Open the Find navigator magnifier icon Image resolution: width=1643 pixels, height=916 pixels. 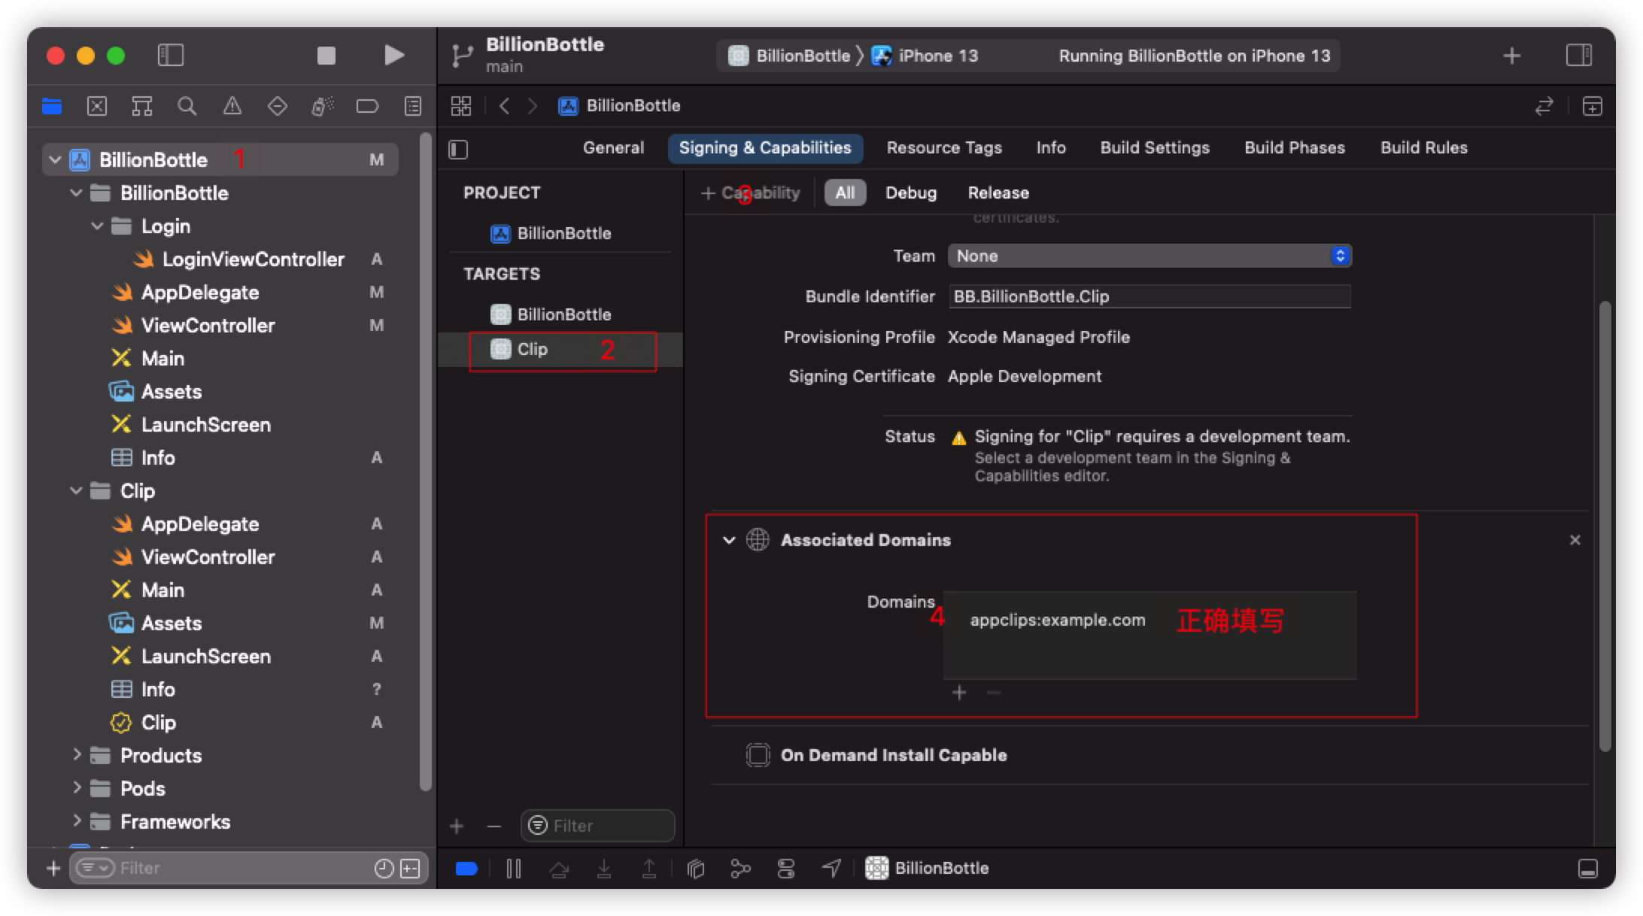(x=187, y=107)
